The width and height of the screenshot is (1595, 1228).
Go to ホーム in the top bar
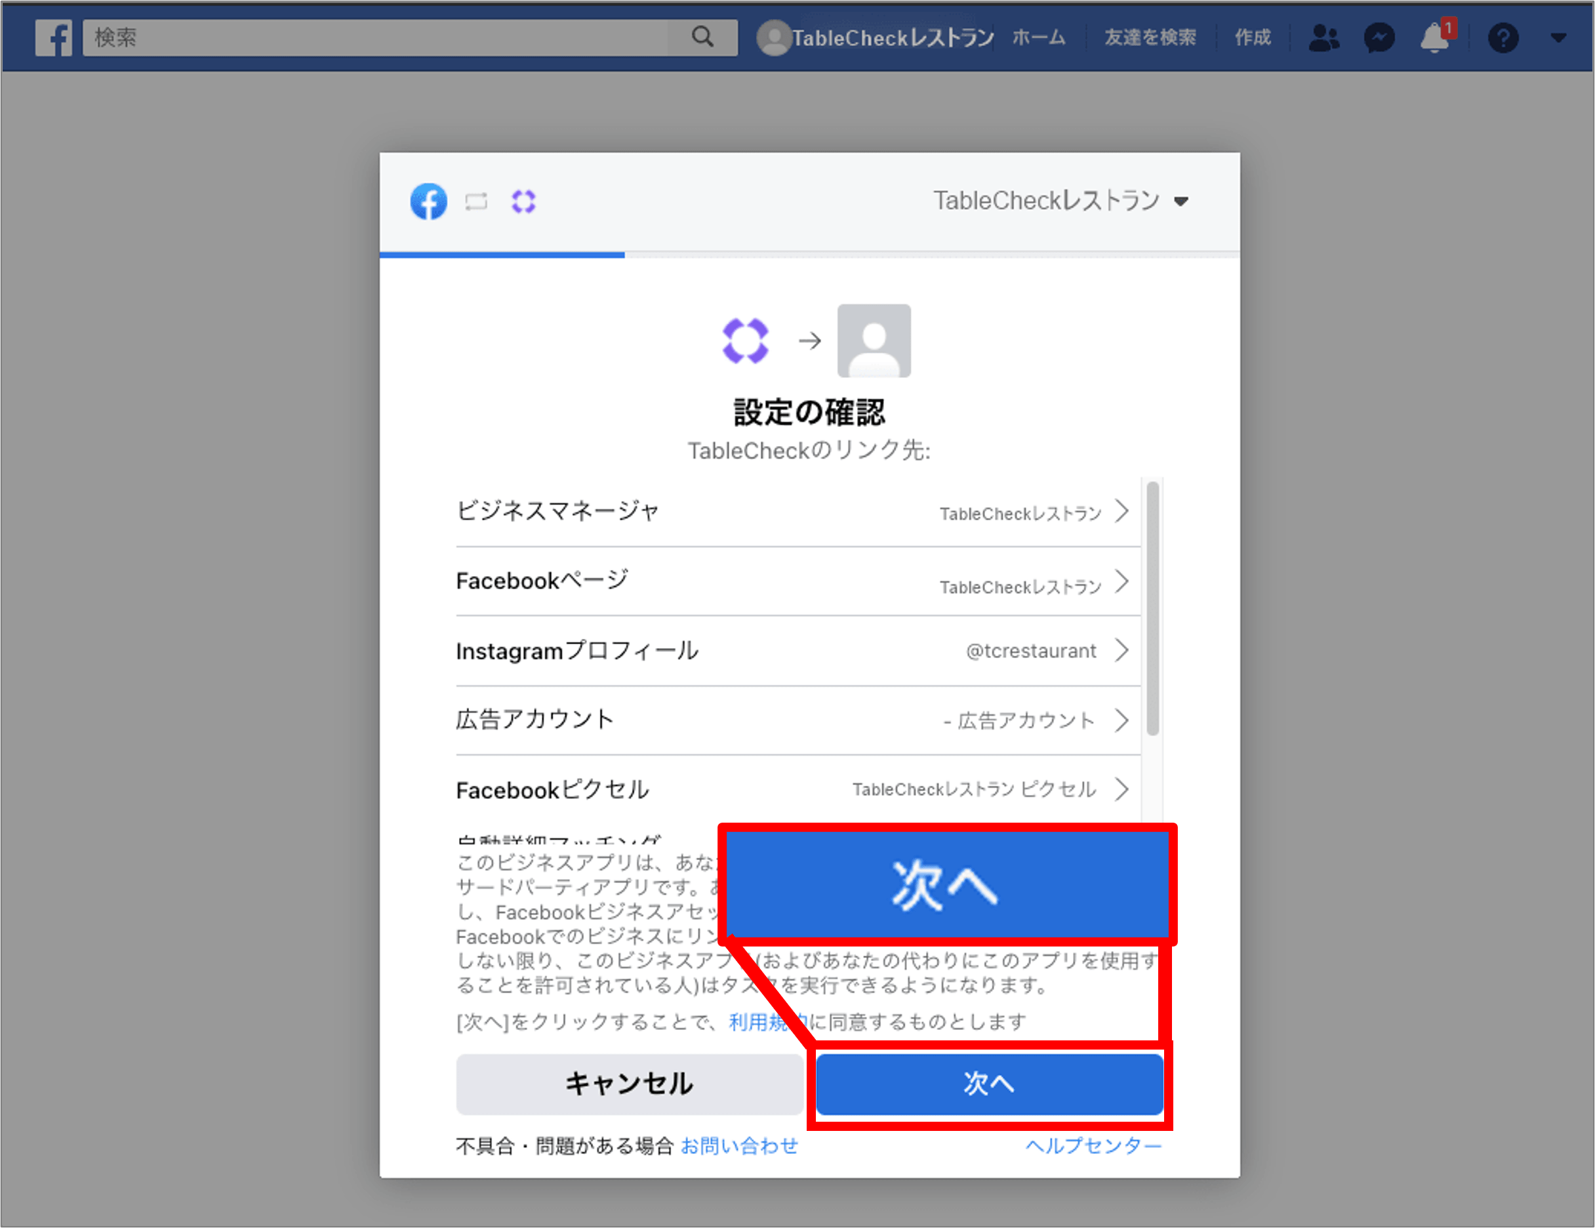[1038, 38]
